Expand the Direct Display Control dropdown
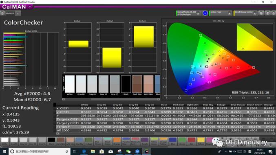Viewport: 276px width, 155px height. (255, 13)
